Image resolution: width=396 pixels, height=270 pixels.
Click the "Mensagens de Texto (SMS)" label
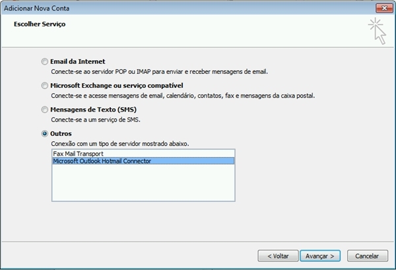tap(94, 110)
